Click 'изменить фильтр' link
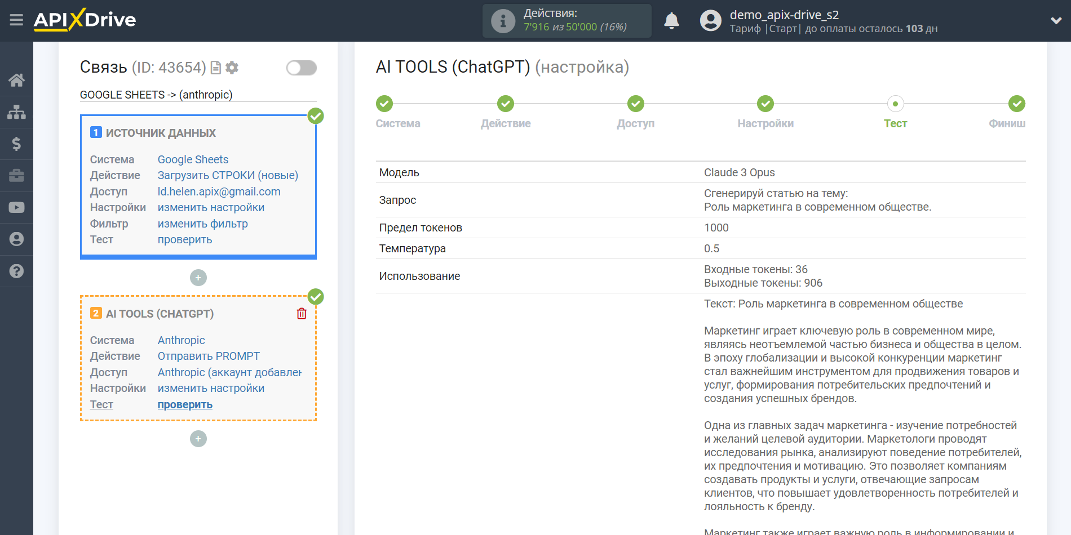 (202, 224)
